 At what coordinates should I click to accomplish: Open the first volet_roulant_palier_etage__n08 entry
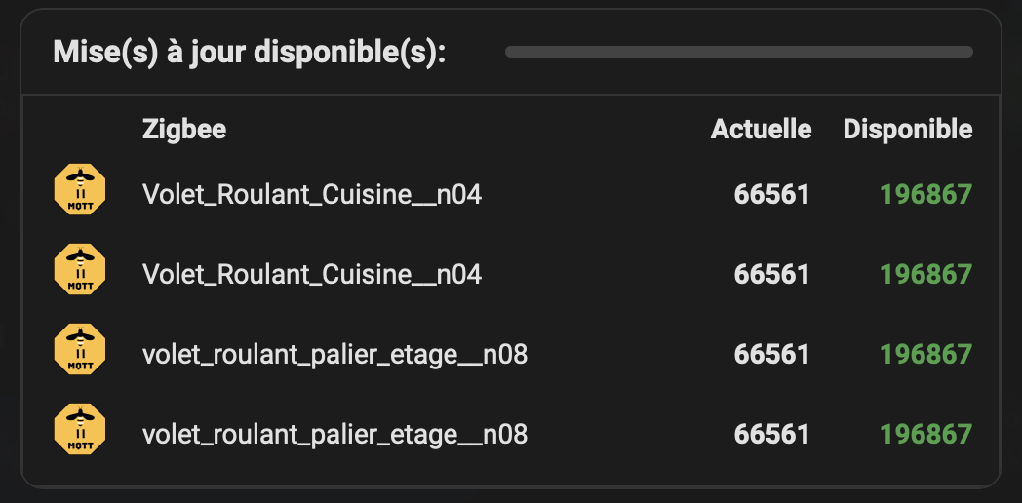[334, 355]
